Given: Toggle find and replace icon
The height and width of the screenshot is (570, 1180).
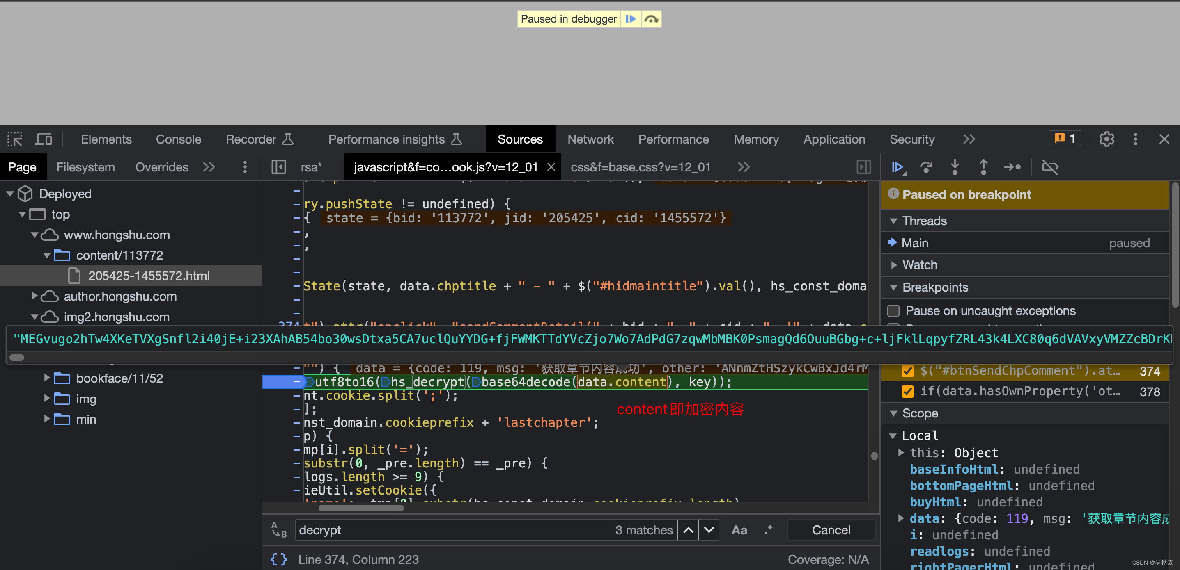Looking at the screenshot, I should [278, 530].
